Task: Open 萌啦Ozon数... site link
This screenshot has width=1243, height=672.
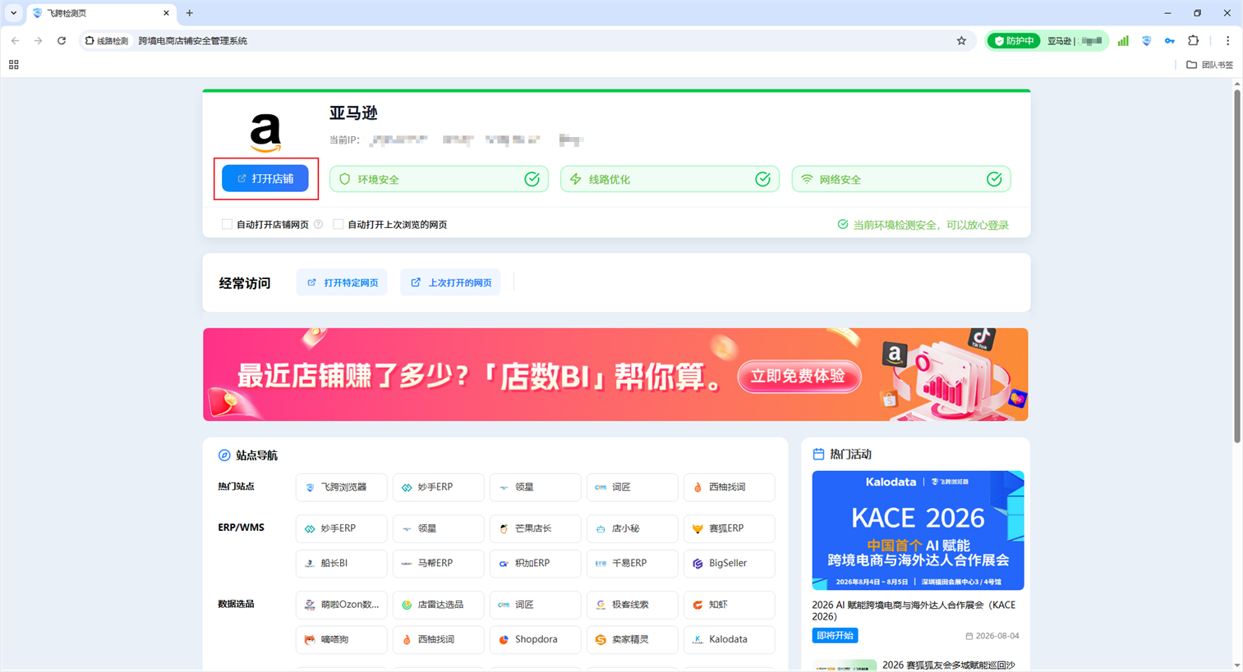Action: click(x=341, y=605)
